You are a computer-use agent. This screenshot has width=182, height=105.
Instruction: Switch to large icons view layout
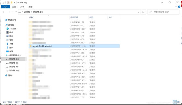[x=178, y=102]
